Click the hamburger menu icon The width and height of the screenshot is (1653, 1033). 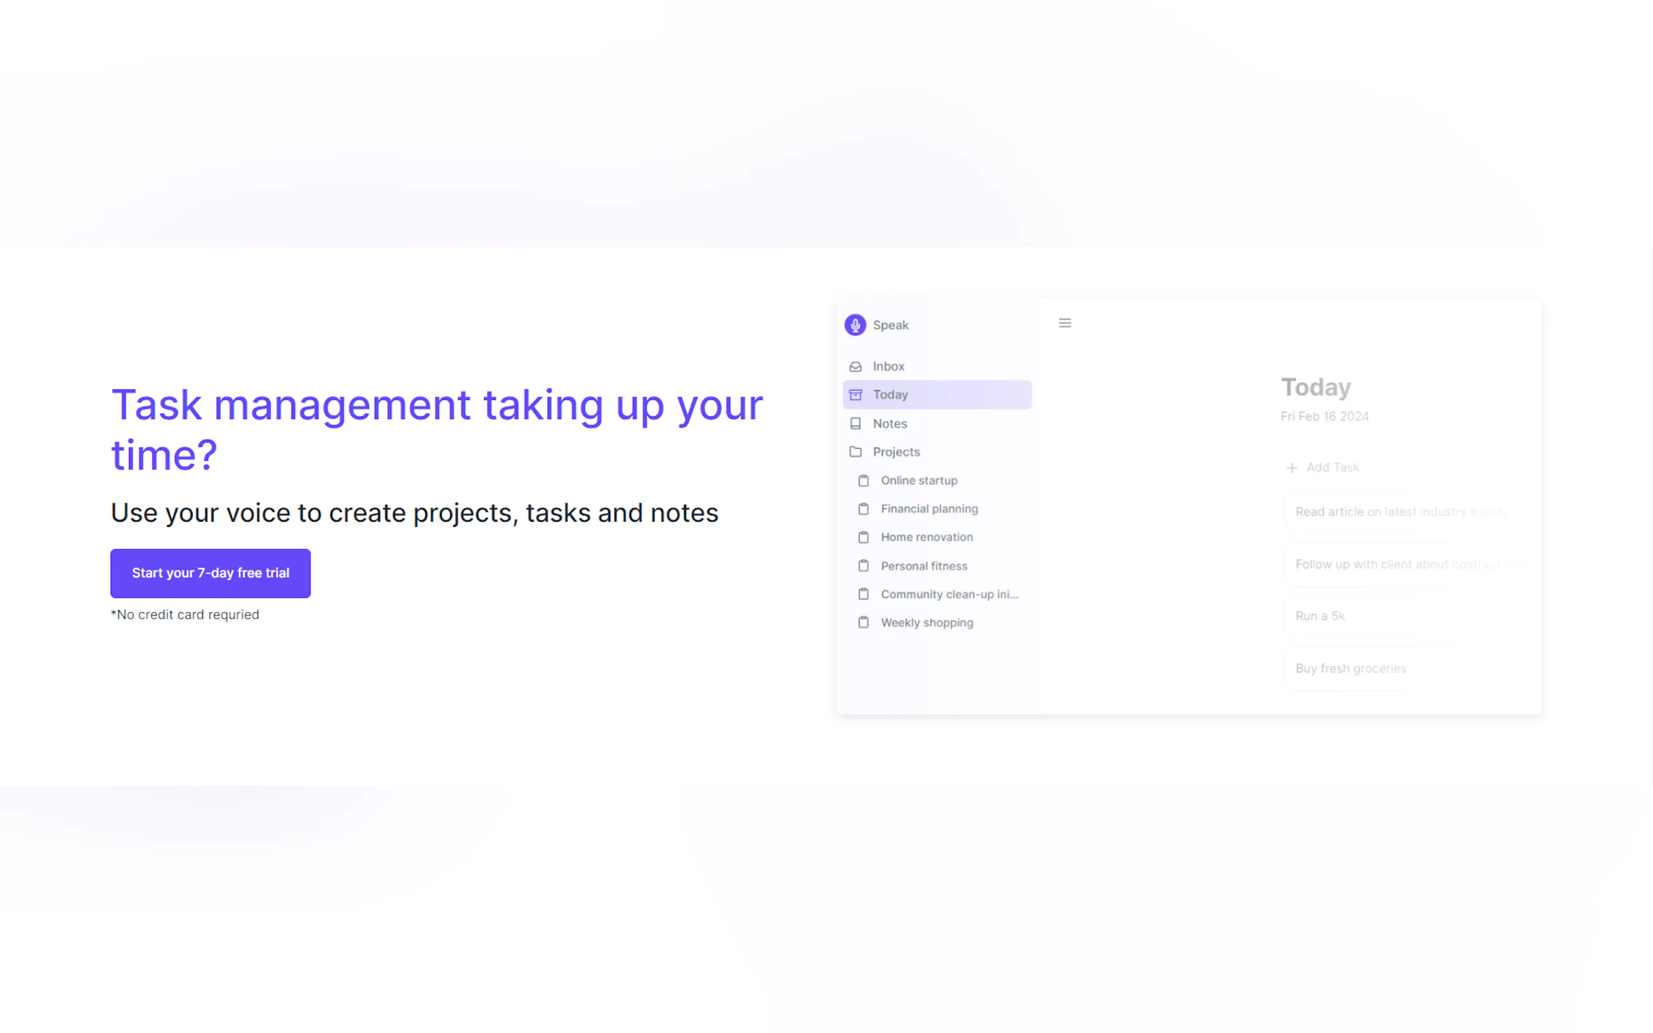tap(1065, 323)
